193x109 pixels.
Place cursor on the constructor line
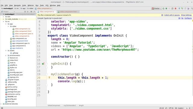click(65, 57)
